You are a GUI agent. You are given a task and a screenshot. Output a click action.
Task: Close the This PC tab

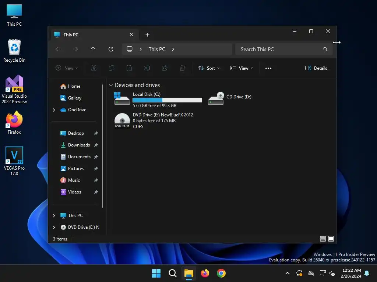click(131, 35)
